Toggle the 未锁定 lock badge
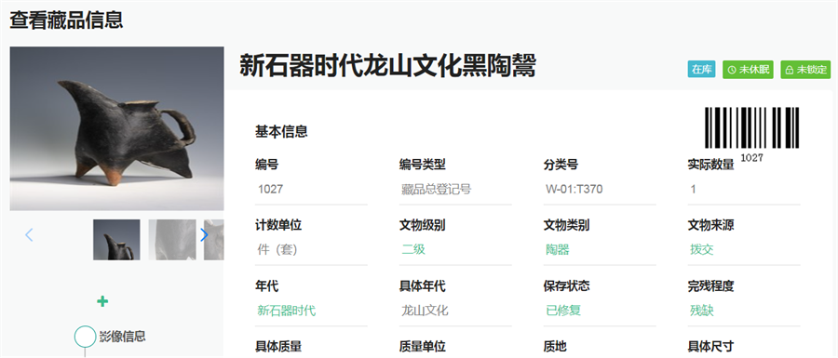This screenshot has width=838, height=358. pyautogui.click(x=806, y=70)
